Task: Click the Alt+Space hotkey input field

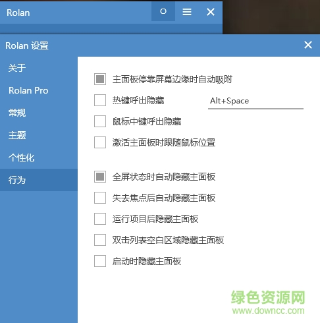Action: pos(255,102)
